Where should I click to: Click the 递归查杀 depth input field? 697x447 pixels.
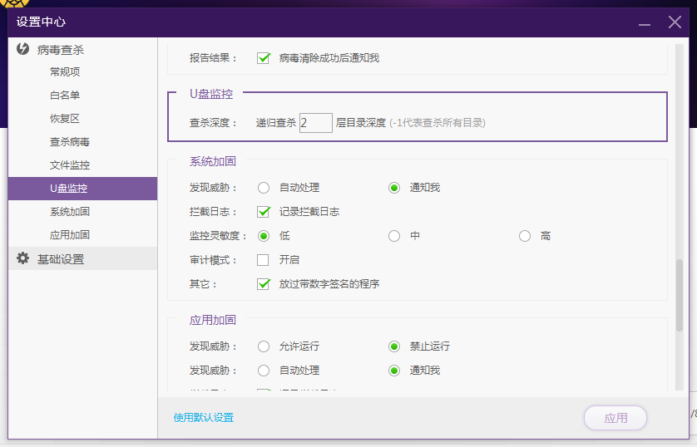click(x=315, y=123)
